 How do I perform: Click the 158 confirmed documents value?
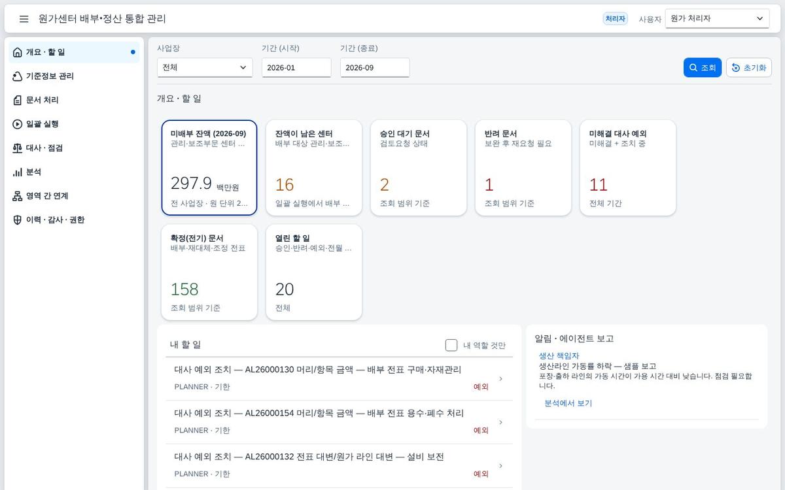[184, 289]
